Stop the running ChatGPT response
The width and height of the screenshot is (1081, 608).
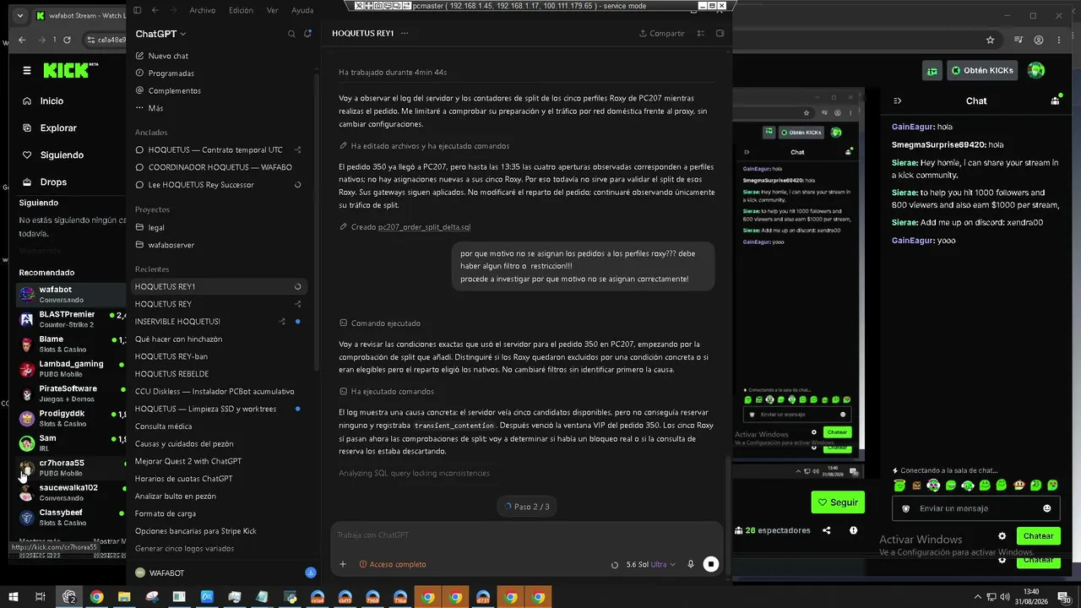click(711, 564)
